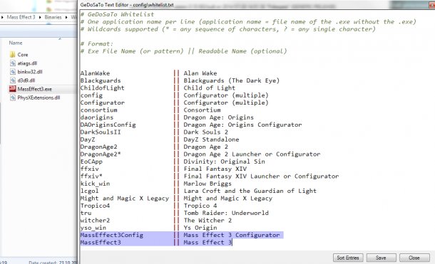This screenshot has width=435, height=264.
Task: Click the DarkSoulsII whitelist entry
Action: pyautogui.click(x=101, y=132)
